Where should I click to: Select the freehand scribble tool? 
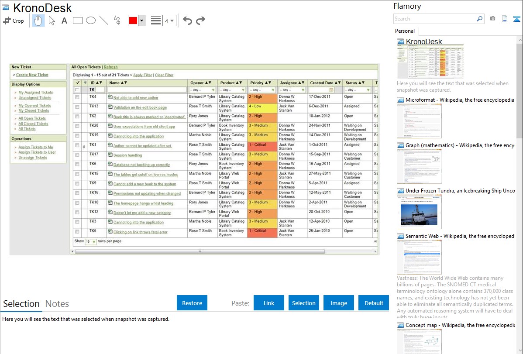point(117,21)
